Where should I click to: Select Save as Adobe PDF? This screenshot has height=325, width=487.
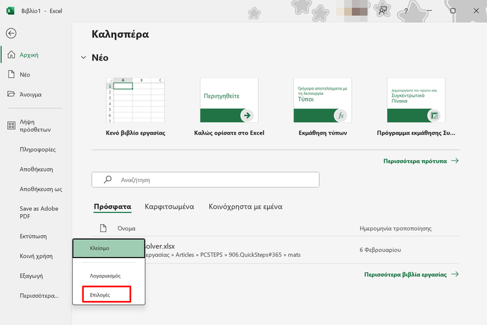point(39,213)
